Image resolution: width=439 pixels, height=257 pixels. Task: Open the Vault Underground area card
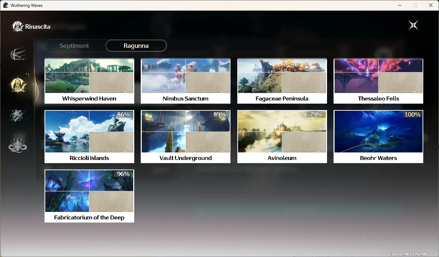pyautogui.click(x=186, y=137)
